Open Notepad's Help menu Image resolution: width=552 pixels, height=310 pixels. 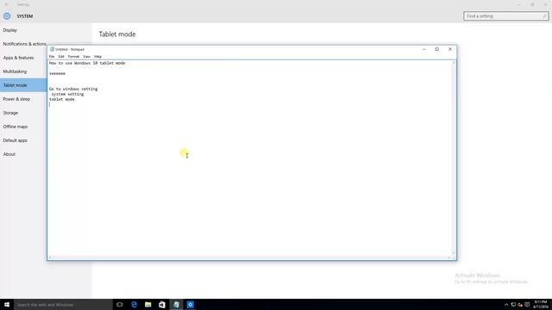[x=97, y=57]
